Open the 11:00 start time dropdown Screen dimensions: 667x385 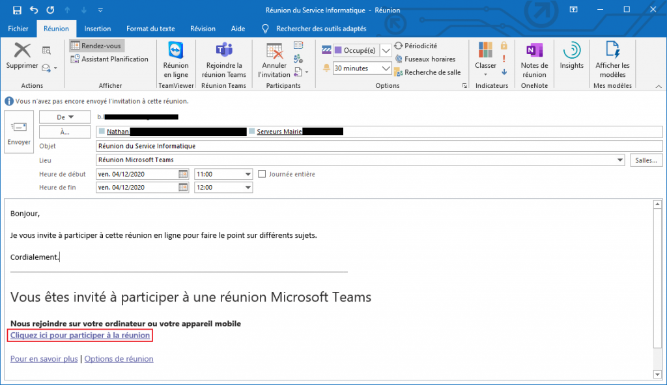click(248, 174)
